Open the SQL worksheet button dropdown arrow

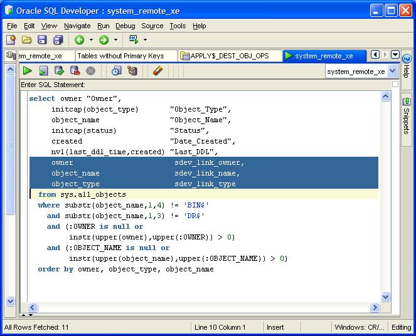(145, 40)
